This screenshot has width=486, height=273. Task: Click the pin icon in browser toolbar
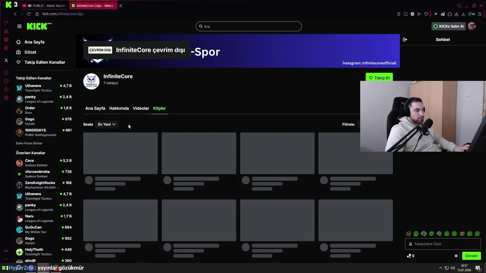pos(399,14)
